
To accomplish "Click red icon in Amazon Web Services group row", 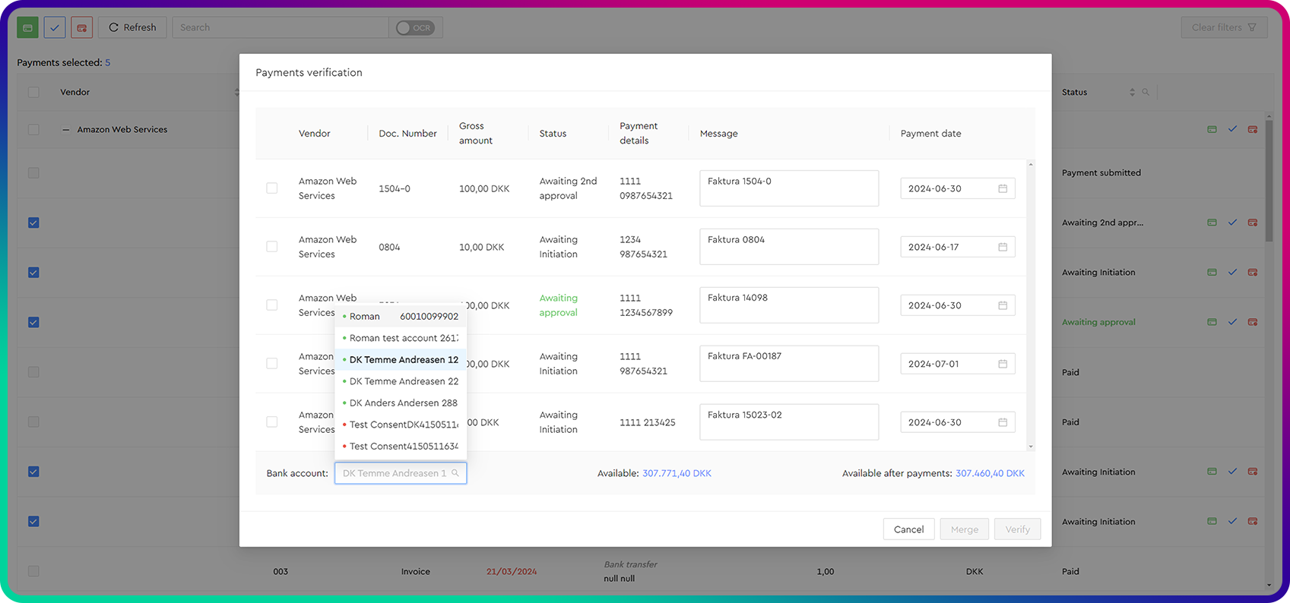I will coord(1253,129).
